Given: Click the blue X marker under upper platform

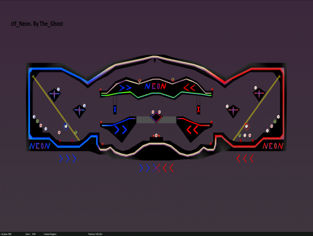Looking at the screenshot, I should (x=115, y=109).
